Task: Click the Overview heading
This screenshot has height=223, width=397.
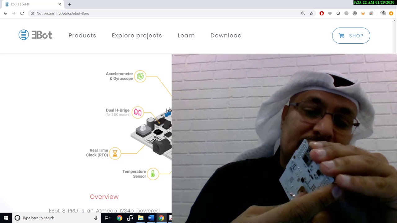Action: click(x=104, y=197)
